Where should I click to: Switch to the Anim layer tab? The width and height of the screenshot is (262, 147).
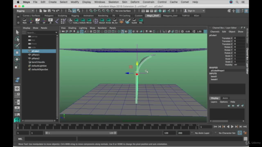pyautogui.click(x=225, y=98)
